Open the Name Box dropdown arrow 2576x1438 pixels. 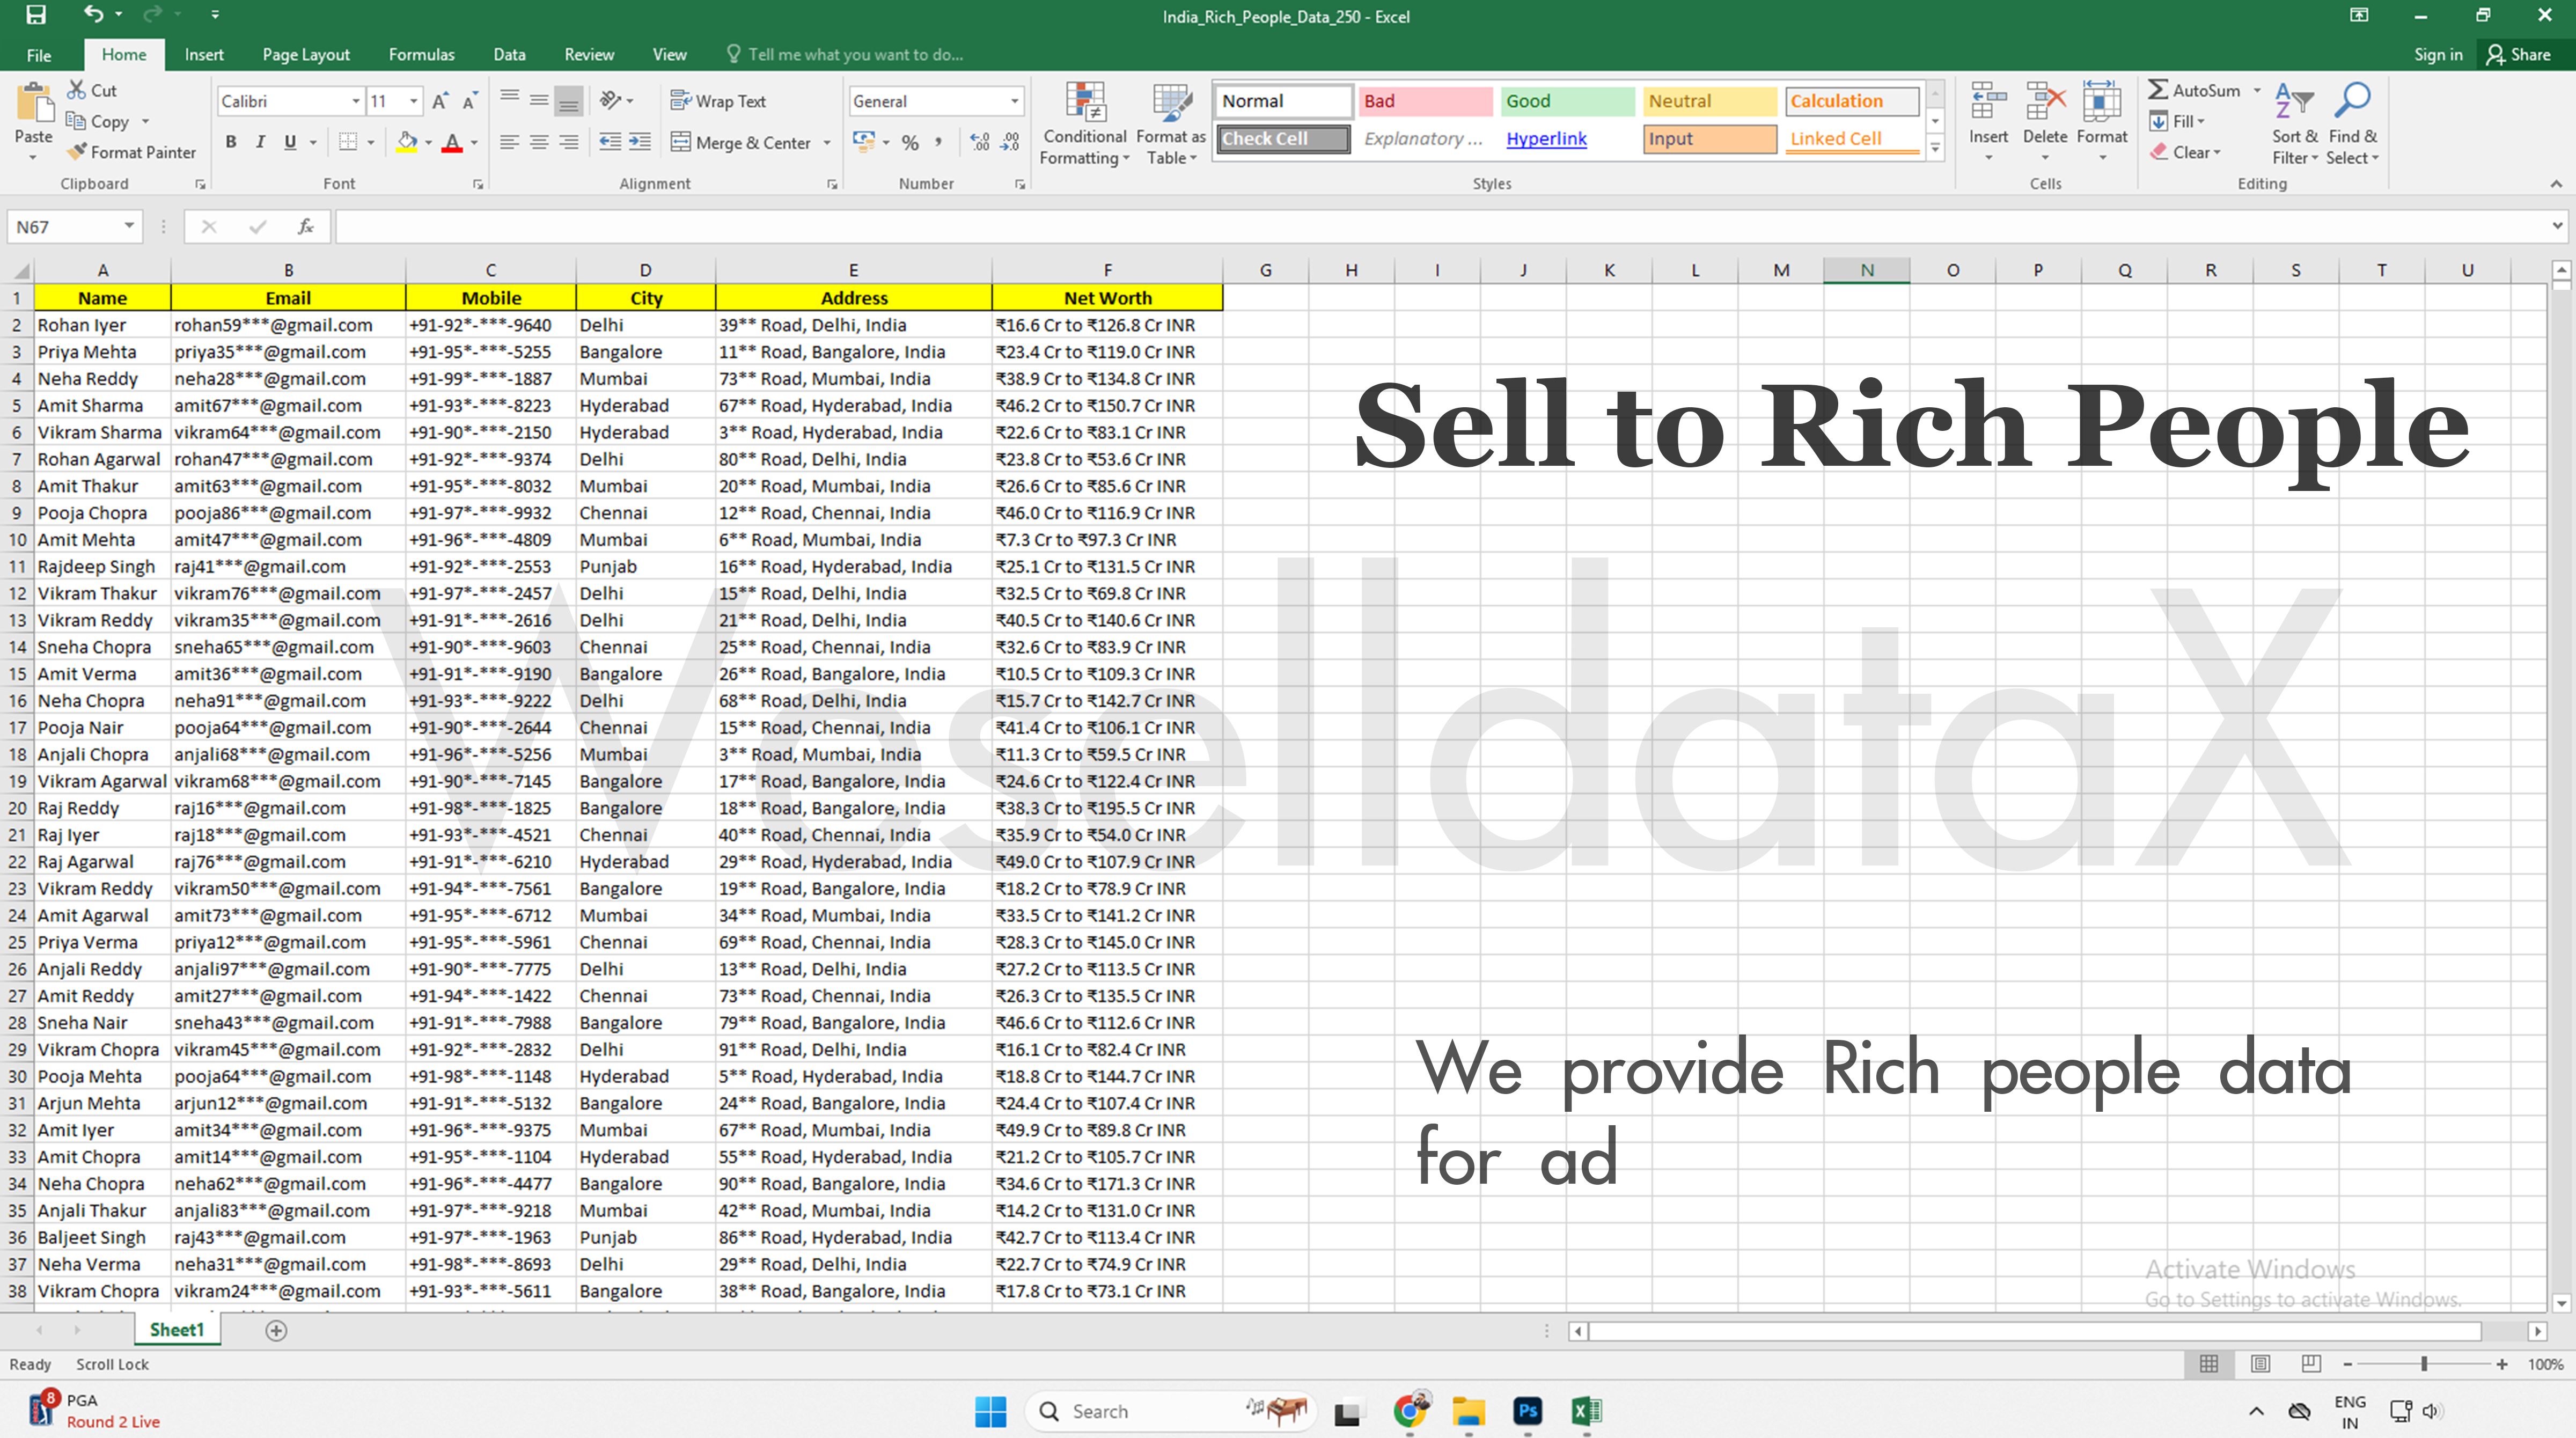click(x=129, y=227)
